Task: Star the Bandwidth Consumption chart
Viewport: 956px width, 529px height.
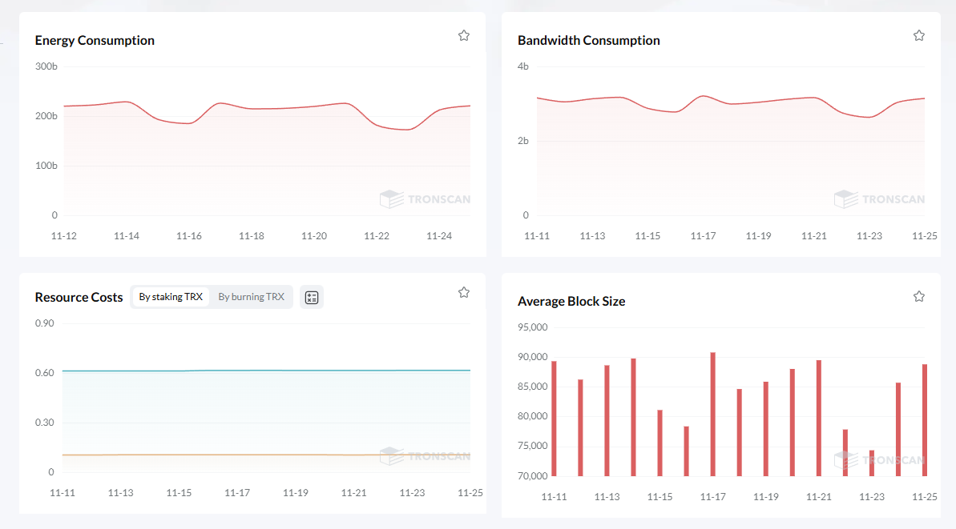Action: (x=919, y=35)
